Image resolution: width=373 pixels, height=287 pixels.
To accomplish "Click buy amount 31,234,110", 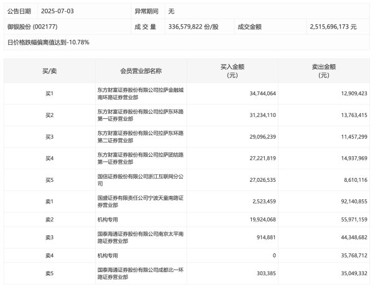I will (x=262, y=115).
